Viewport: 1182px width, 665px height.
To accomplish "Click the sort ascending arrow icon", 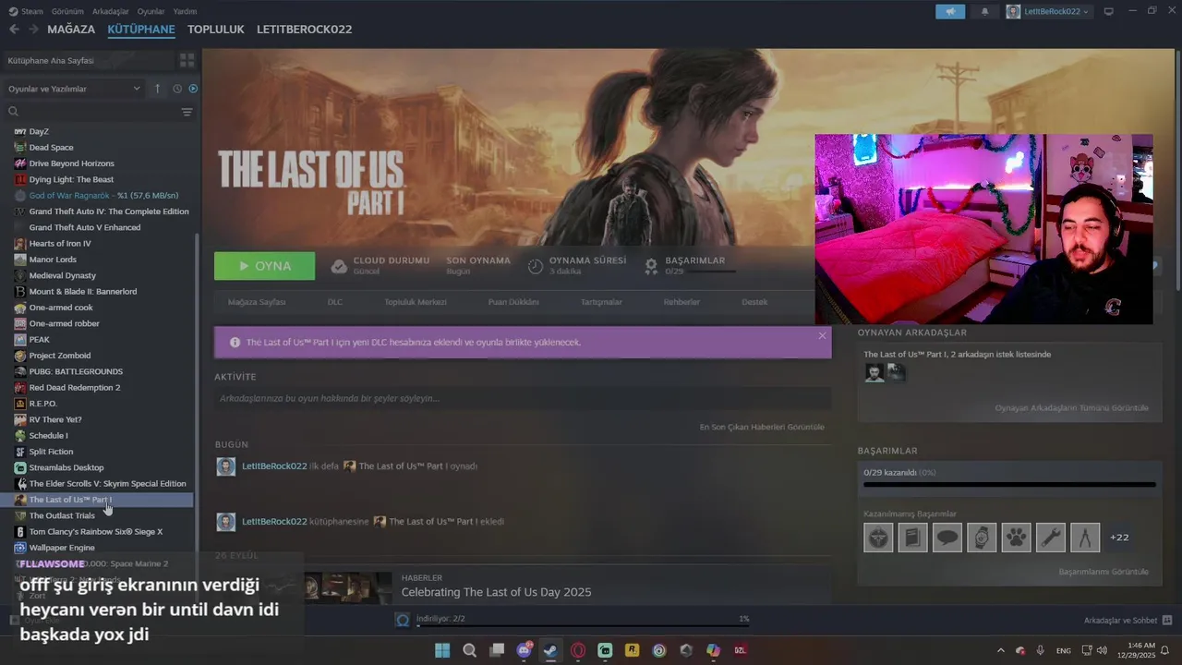I will (x=157, y=89).
